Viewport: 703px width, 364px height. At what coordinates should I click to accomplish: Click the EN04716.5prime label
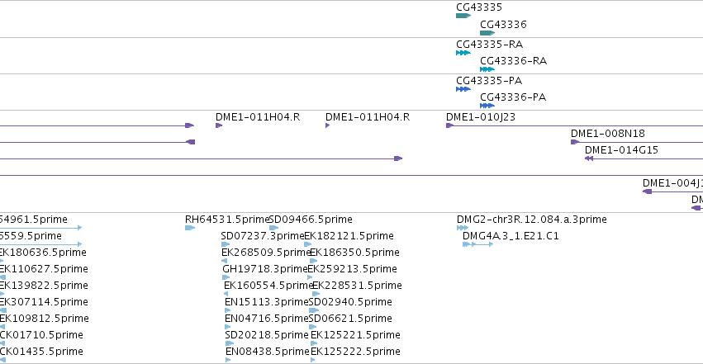coord(267,319)
